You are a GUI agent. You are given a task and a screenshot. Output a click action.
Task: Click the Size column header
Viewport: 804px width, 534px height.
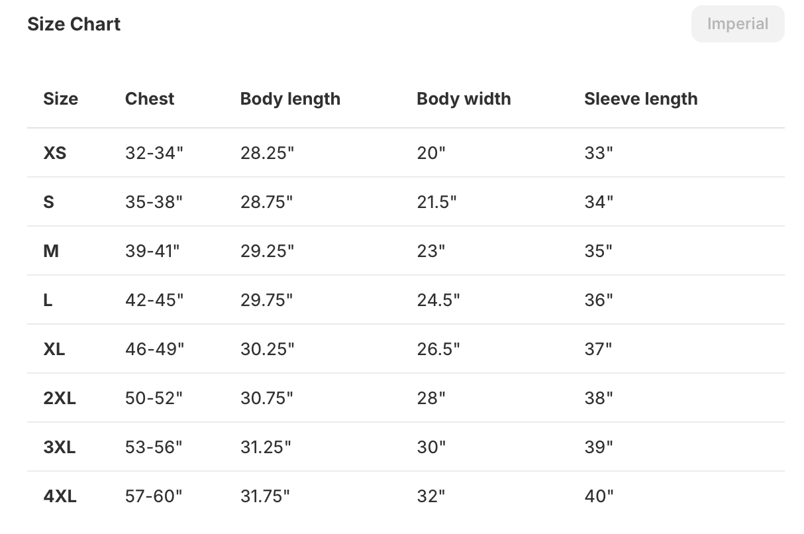60,99
